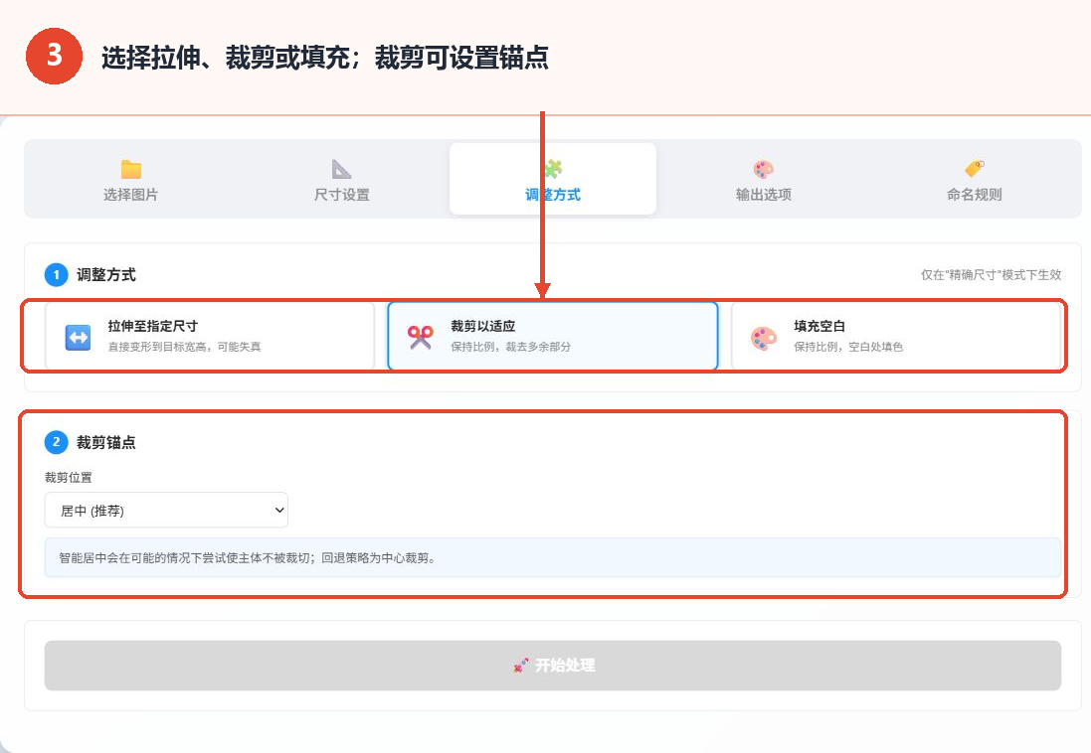Click the 裁剪锚点 section heading
The height and width of the screenshot is (753, 1091).
pos(105,442)
